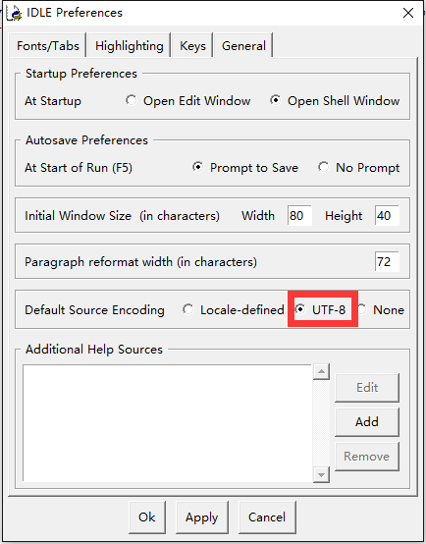Go to the Keys tab
The image size is (426, 544).
[x=192, y=46]
